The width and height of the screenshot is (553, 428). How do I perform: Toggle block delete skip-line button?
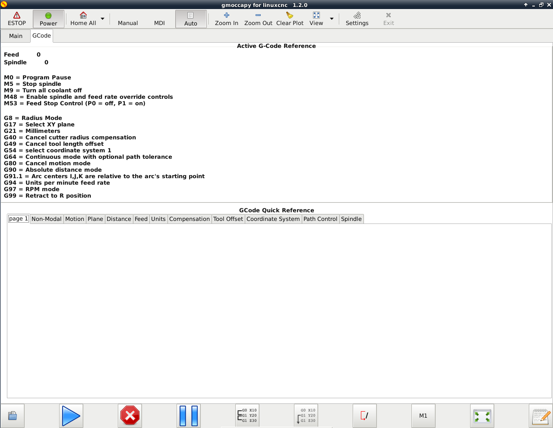point(365,416)
